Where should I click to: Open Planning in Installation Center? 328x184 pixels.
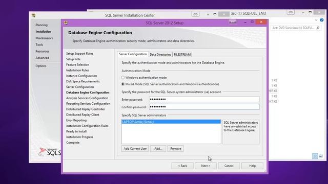click(x=42, y=25)
